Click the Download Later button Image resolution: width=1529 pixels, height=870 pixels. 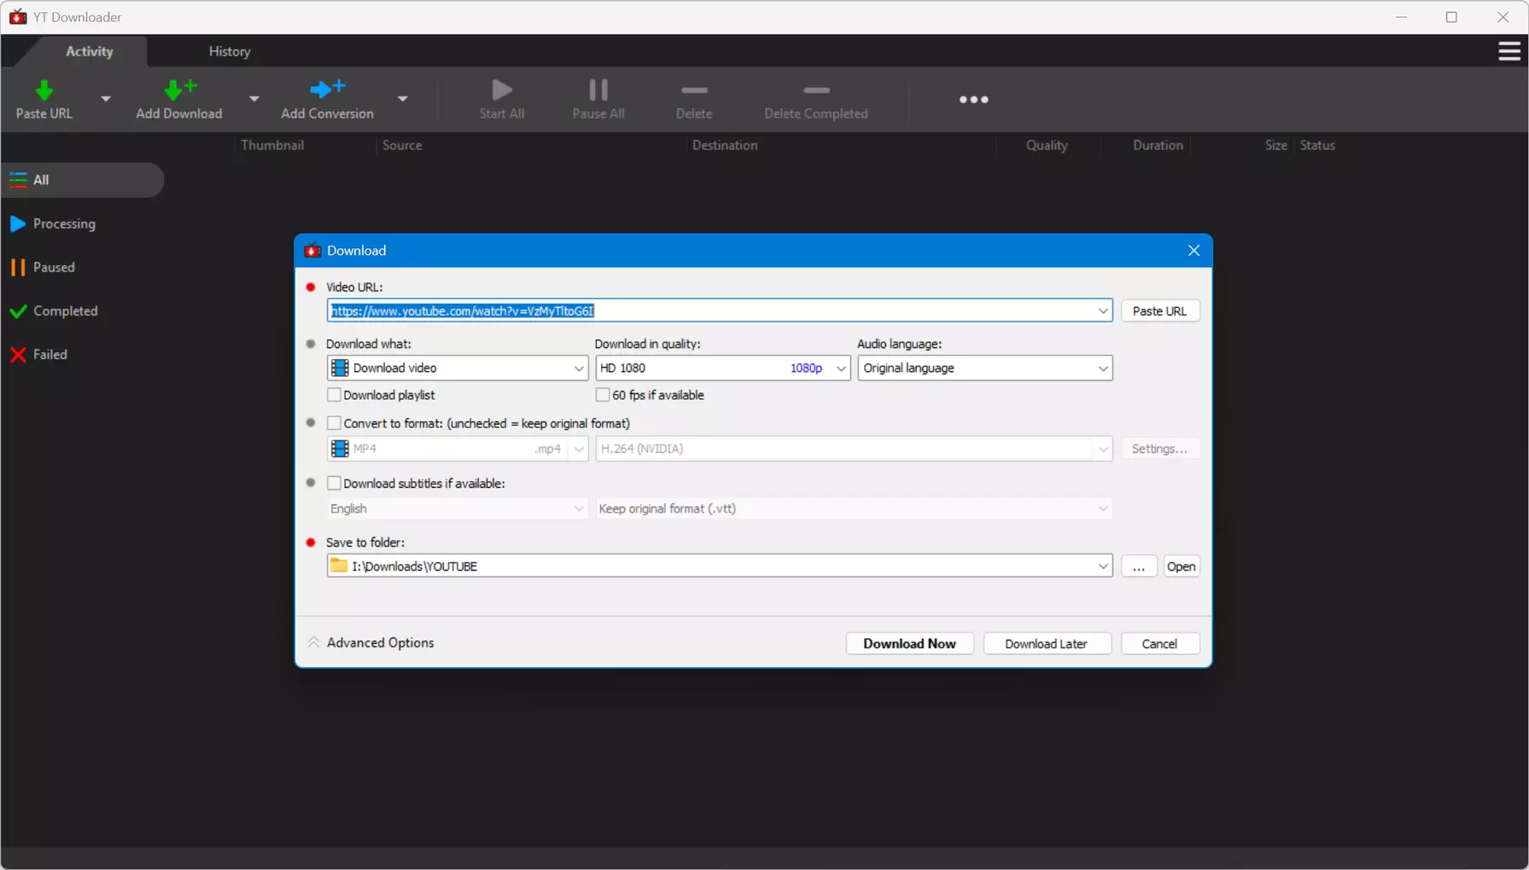(x=1046, y=643)
